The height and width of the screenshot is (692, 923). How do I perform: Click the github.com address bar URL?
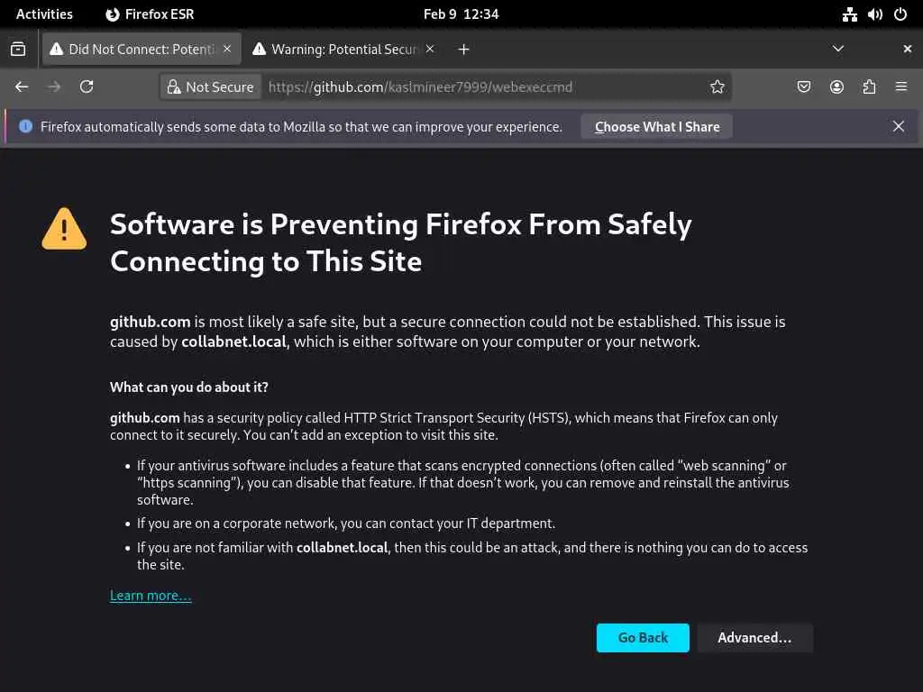click(420, 87)
